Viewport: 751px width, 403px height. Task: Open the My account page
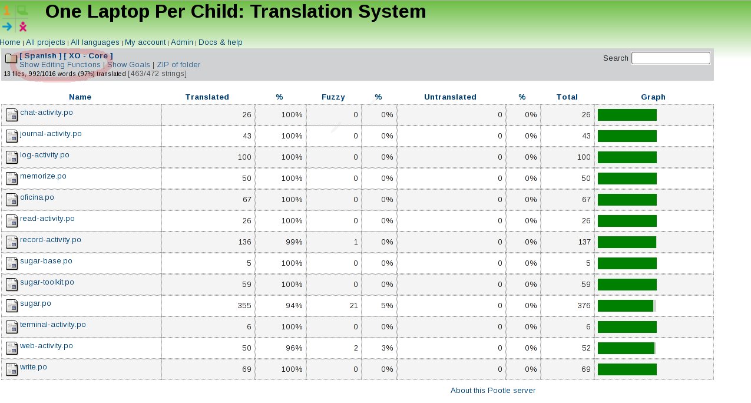coord(145,42)
